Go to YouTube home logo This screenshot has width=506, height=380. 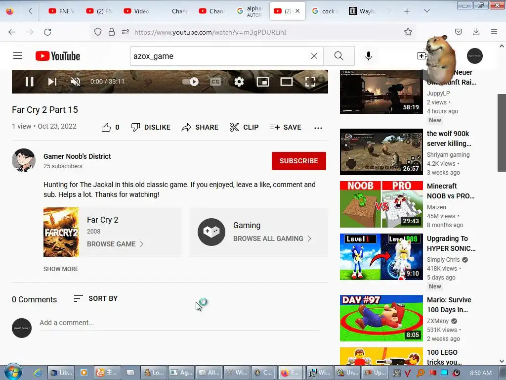click(x=58, y=56)
